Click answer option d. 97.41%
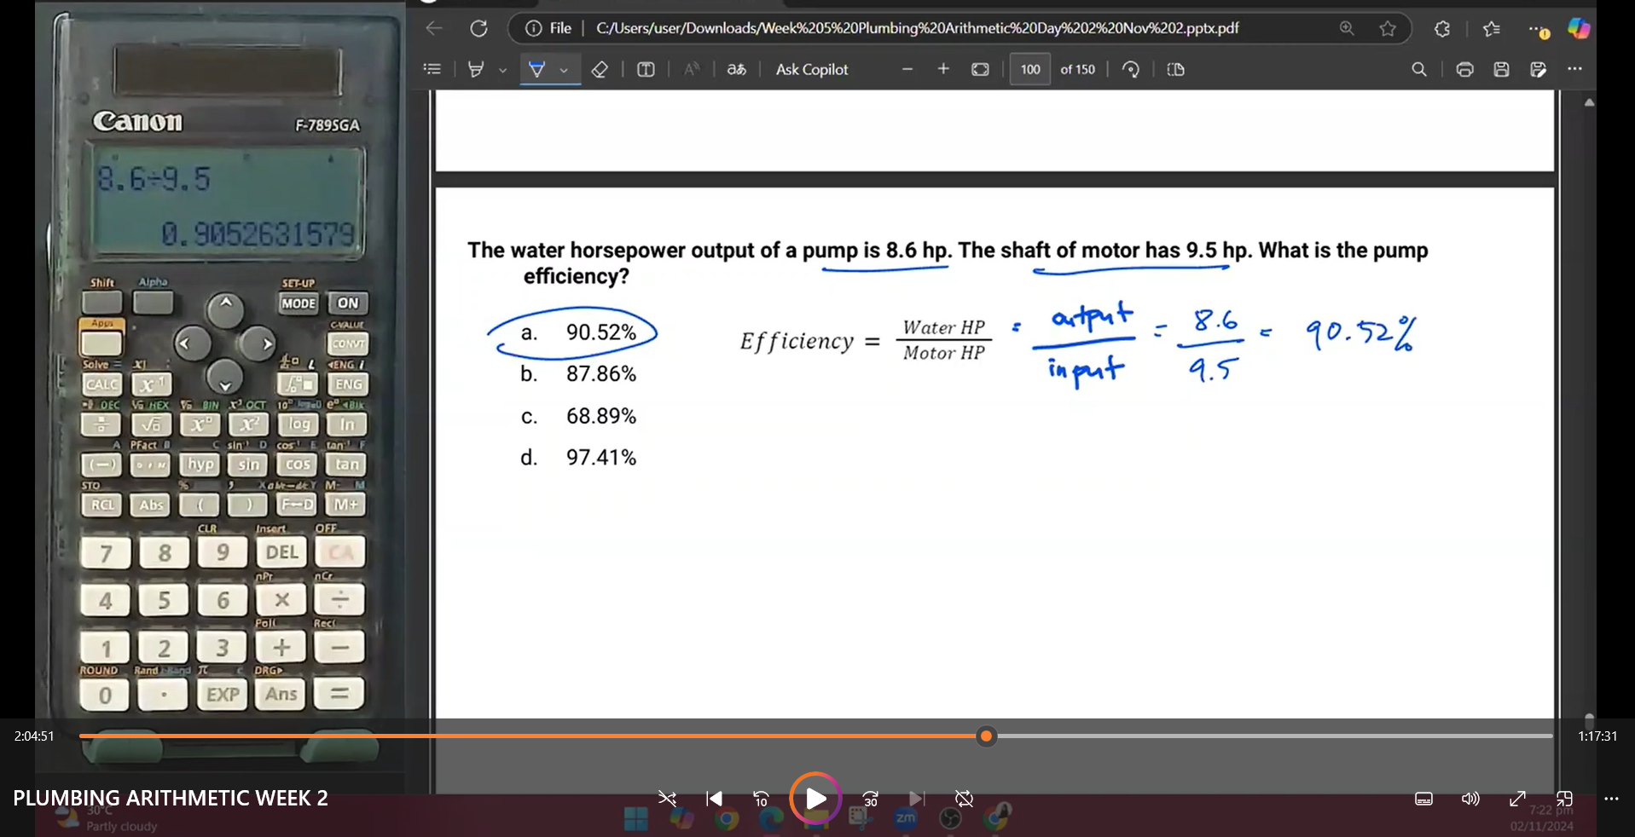 click(578, 458)
